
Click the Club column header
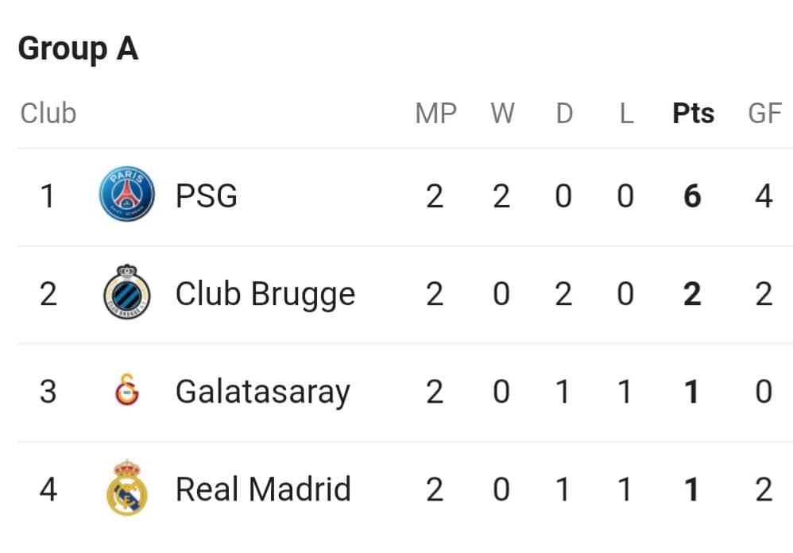pyautogui.click(x=48, y=114)
